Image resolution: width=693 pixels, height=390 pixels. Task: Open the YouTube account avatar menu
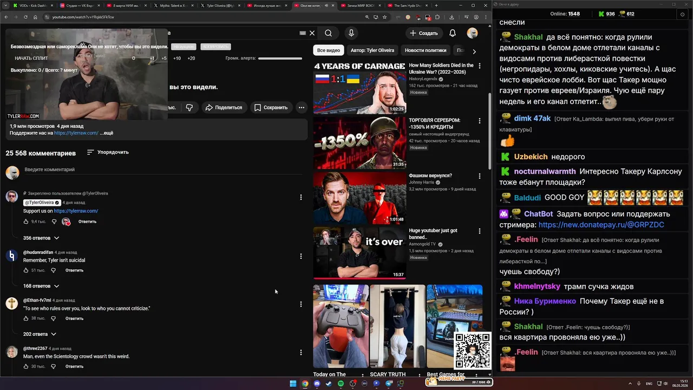473,33
